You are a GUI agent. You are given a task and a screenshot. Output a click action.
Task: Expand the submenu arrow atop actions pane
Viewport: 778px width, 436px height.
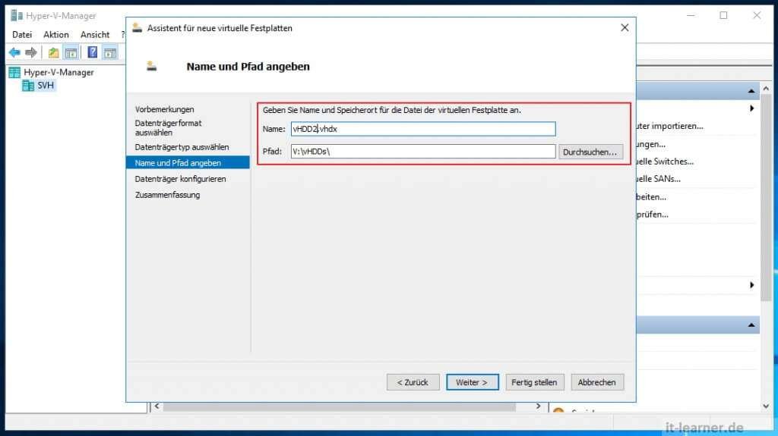point(751,108)
